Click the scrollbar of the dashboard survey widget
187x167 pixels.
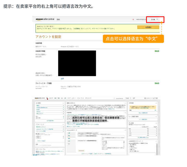click(x=157, y=149)
